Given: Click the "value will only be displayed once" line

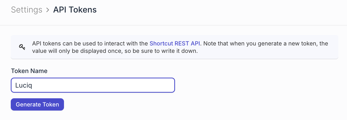Looking at the screenshot, I should pos(77,51).
